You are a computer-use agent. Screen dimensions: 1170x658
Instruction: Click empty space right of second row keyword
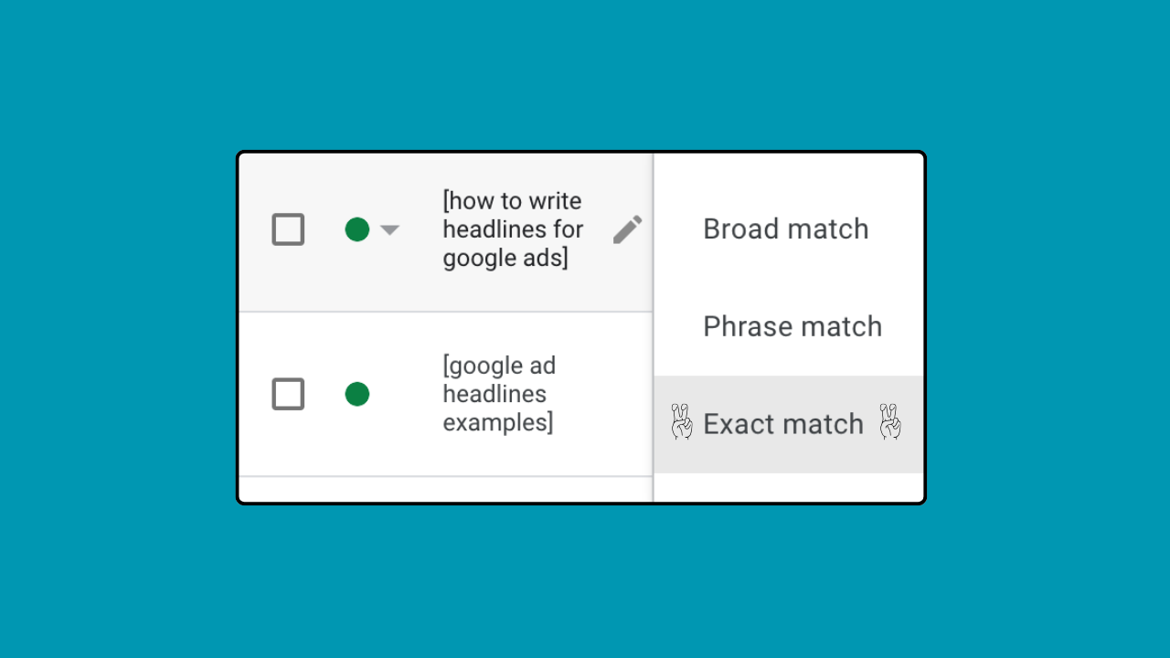[608, 394]
